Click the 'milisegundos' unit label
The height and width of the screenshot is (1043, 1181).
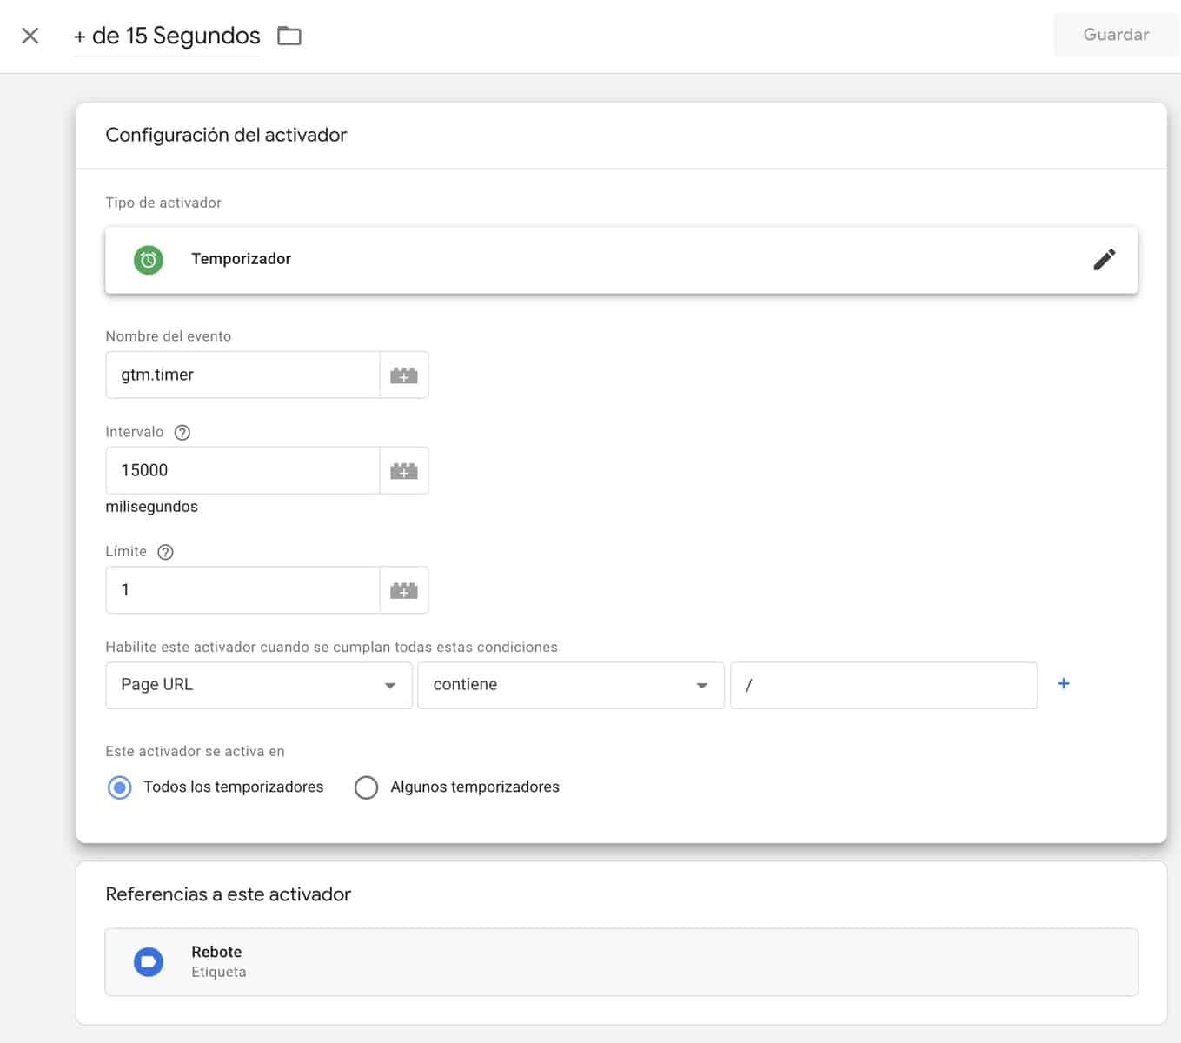coord(151,507)
